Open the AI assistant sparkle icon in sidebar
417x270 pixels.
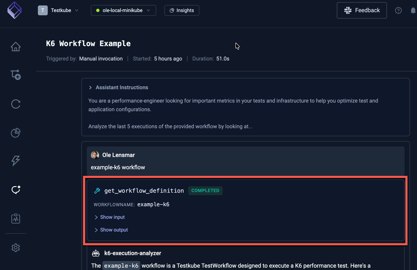coord(15,189)
